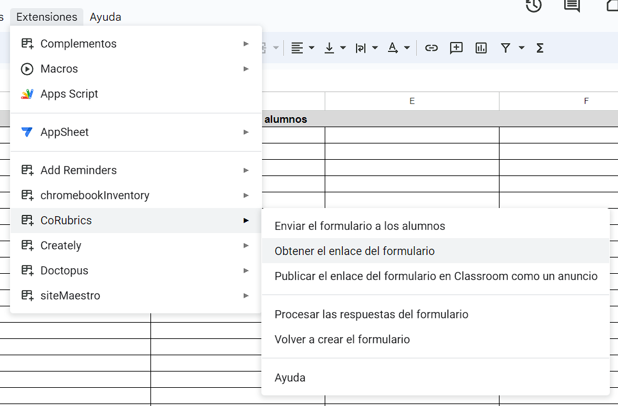The image size is (618, 406).
Task: Click the Apps Script colorful icon
Action: click(x=27, y=94)
